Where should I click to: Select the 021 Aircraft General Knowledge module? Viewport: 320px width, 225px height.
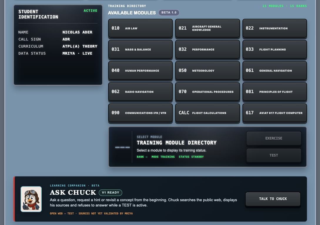click(207, 28)
